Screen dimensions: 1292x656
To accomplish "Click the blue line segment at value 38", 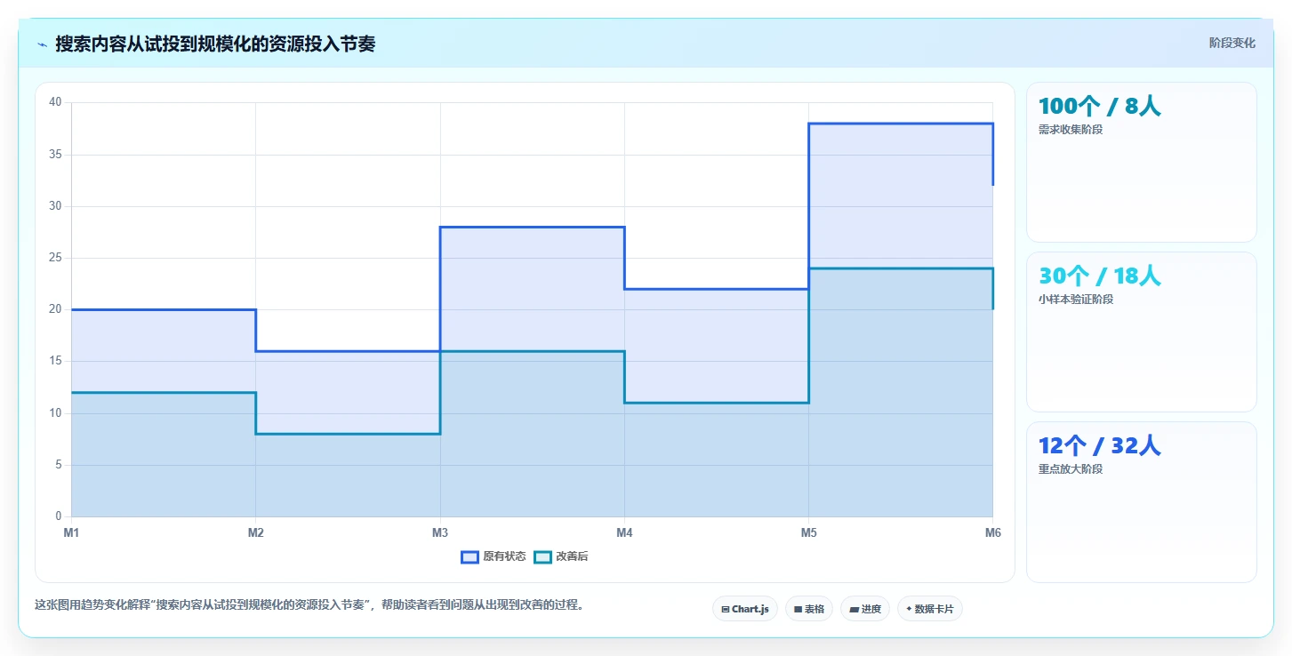I will [901, 124].
